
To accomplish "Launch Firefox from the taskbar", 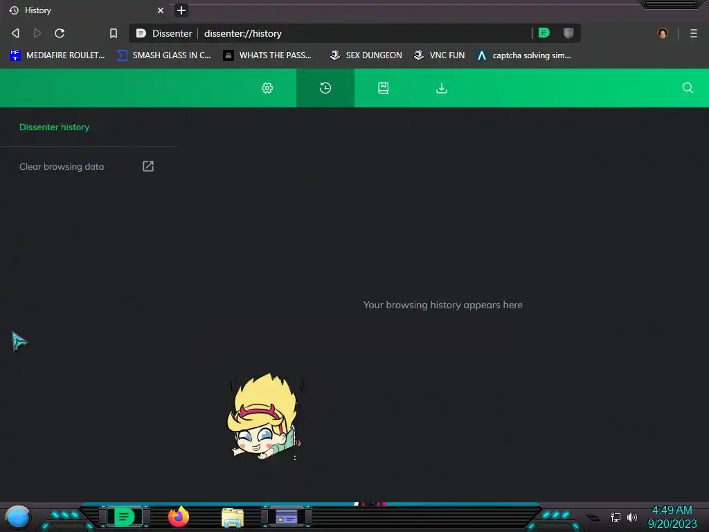I will tap(179, 517).
